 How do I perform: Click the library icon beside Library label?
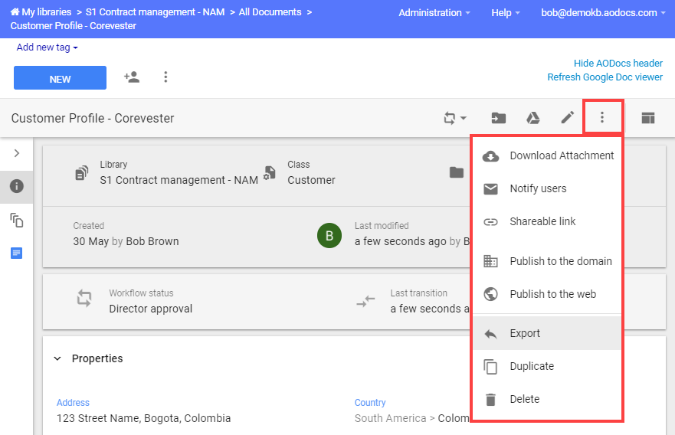coord(82,172)
